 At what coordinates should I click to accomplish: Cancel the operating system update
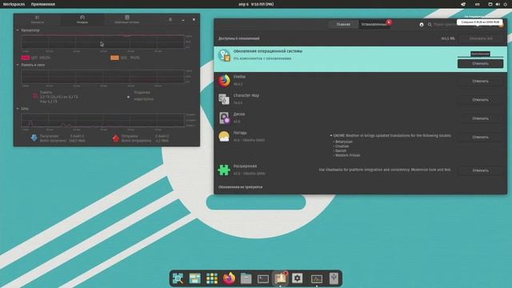(480, 64)
